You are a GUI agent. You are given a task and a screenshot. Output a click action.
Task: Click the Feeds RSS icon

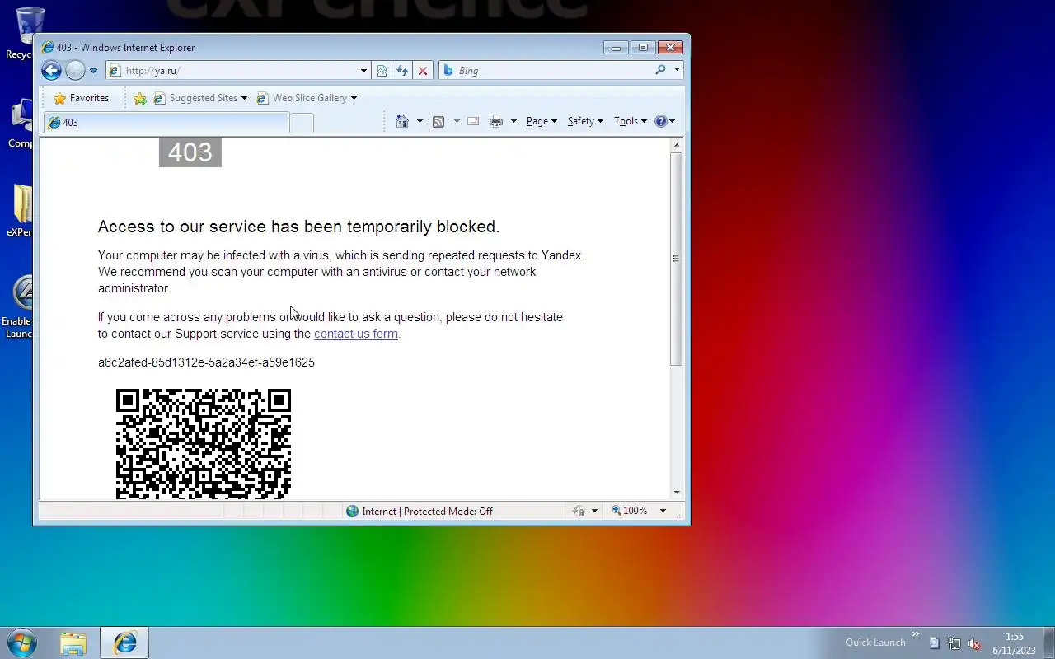point(438,121)
